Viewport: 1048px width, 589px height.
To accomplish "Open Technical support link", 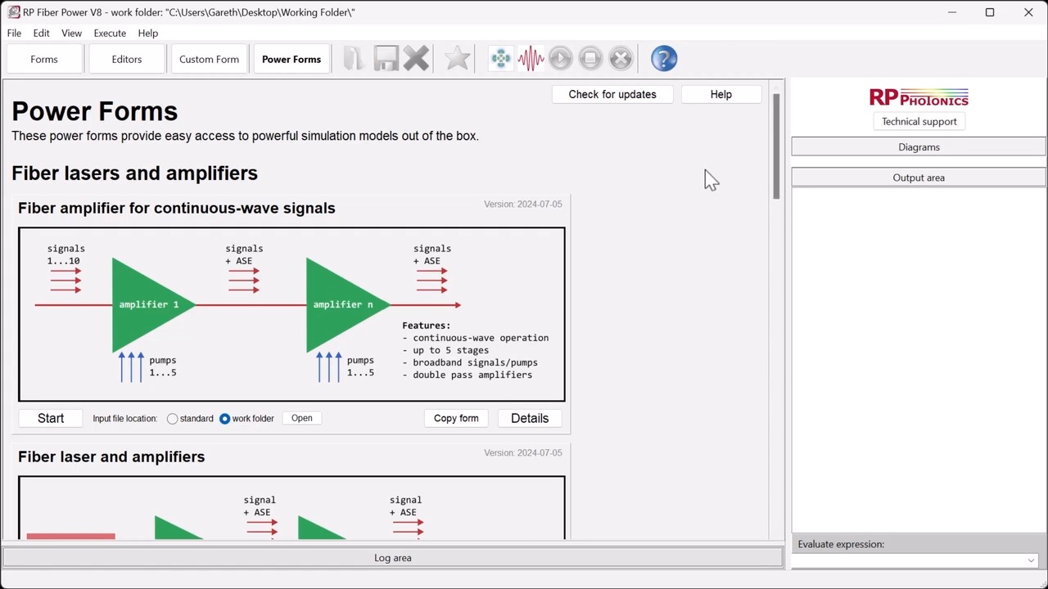I will pos(919,122).
